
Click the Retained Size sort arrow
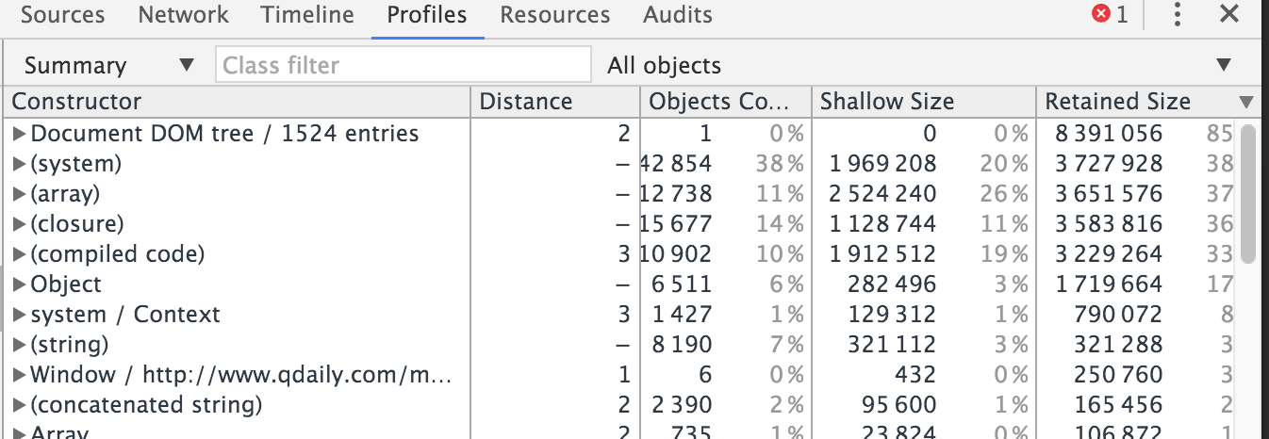(x=1246, y=102)
